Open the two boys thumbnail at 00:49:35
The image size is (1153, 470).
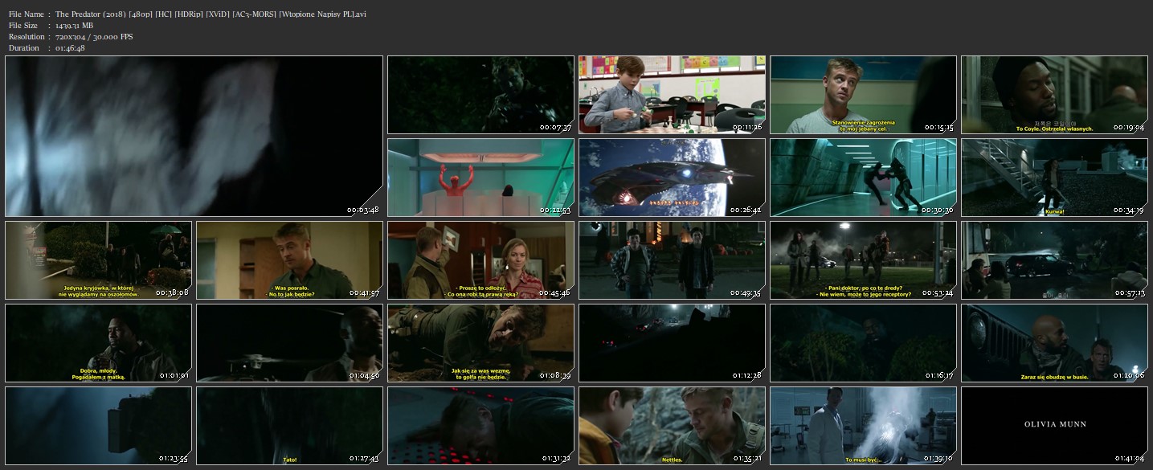pyautogui.click(x=672, y=260)
